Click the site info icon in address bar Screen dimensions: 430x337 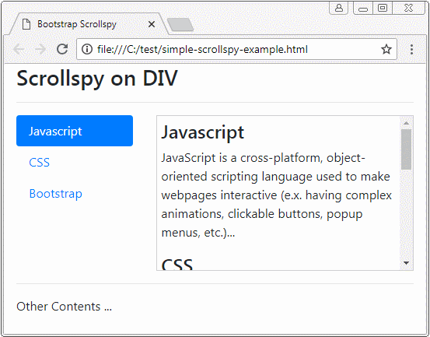click(87, 49)
